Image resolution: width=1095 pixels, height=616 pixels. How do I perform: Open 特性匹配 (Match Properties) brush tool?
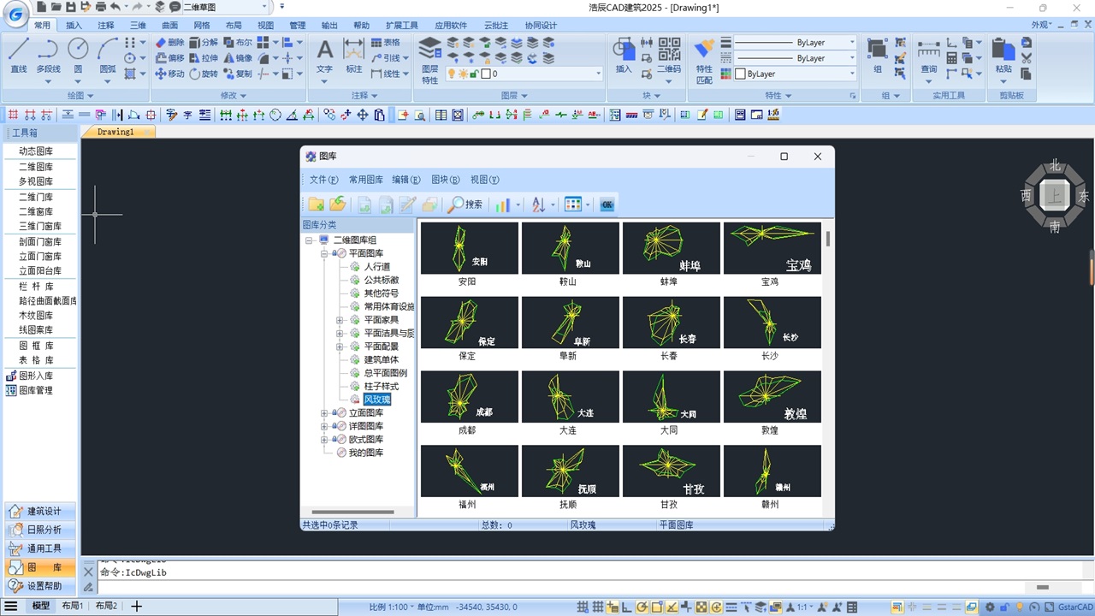click(x=704, y=57)
